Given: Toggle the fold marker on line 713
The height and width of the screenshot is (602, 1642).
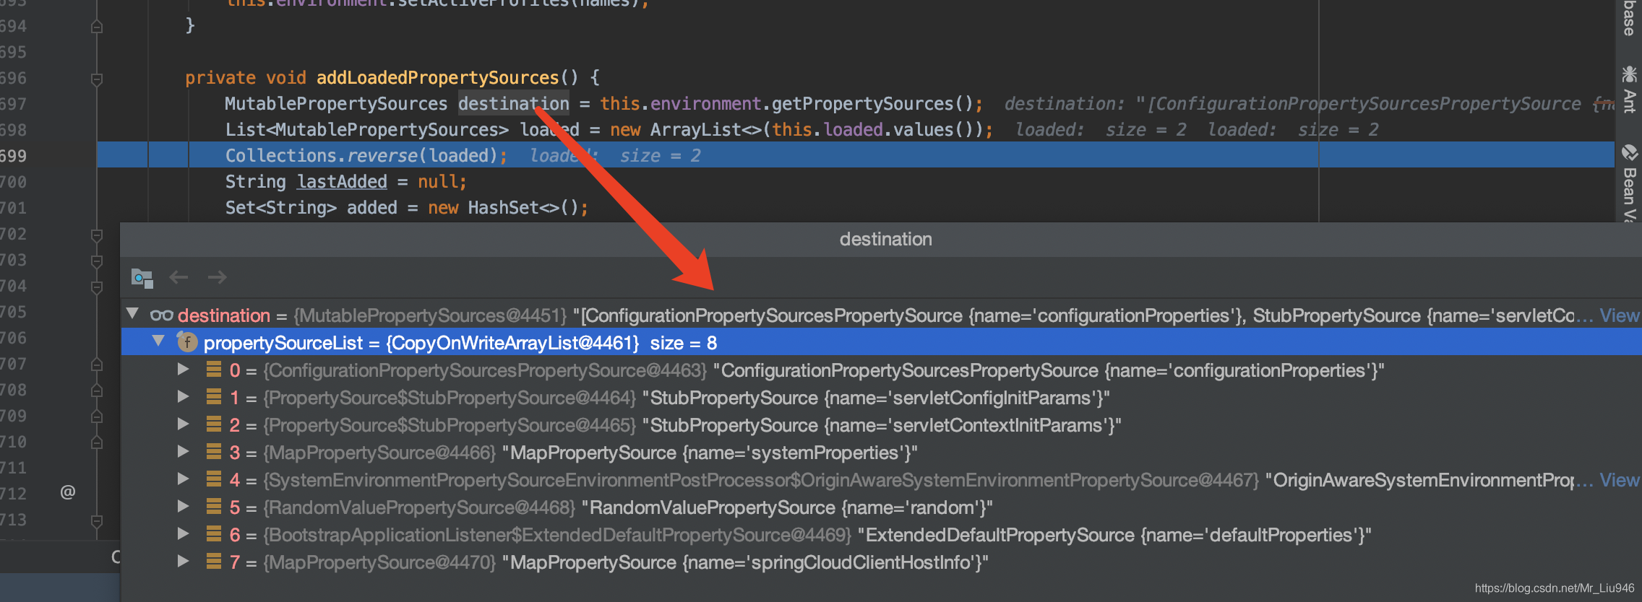Looking at the screenshot, I should 97,520.
